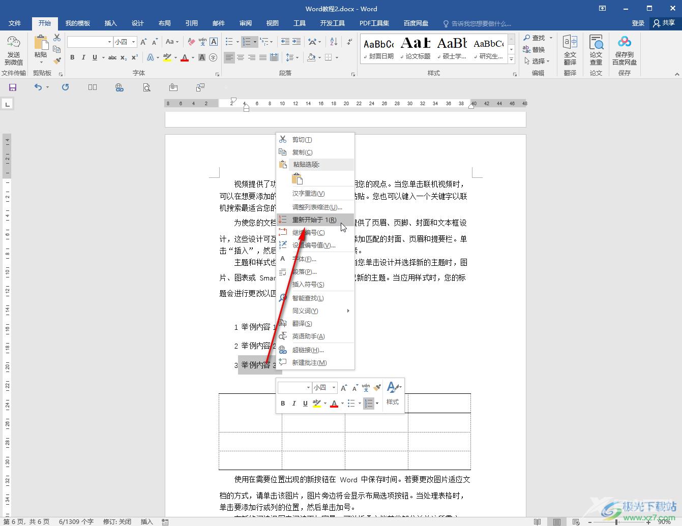Click the word count in the status bar
The width and height of the screenshot is (682, 526).
76,521
